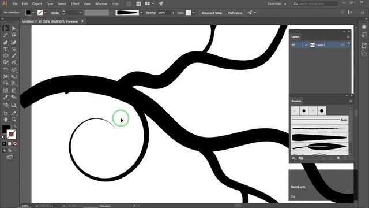Open the Layers panel options menu
Viewport: 369px width, 208px height.
[348, 37]
